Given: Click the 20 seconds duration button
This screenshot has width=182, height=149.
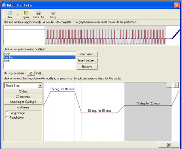Looking at the screenshot, I should [x=23, y=96].
